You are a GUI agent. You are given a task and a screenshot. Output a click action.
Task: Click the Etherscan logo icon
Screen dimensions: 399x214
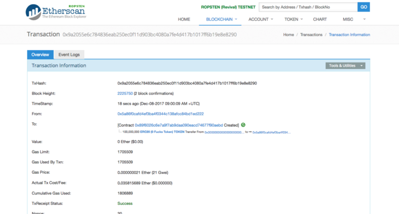click(x=33, y=12)
